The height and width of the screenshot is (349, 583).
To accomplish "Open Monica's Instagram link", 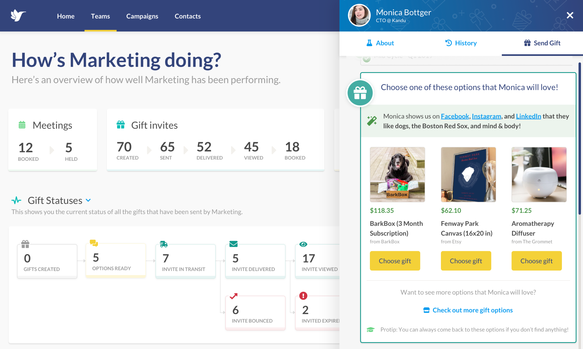I will click(x=486, y=116).
